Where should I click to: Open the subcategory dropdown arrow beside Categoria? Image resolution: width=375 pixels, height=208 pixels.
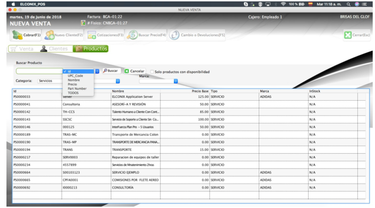click(x=118, y=81)
